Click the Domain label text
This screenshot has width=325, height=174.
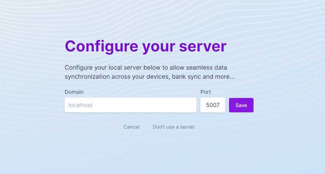pyautogui.click(x=74, y=92)
